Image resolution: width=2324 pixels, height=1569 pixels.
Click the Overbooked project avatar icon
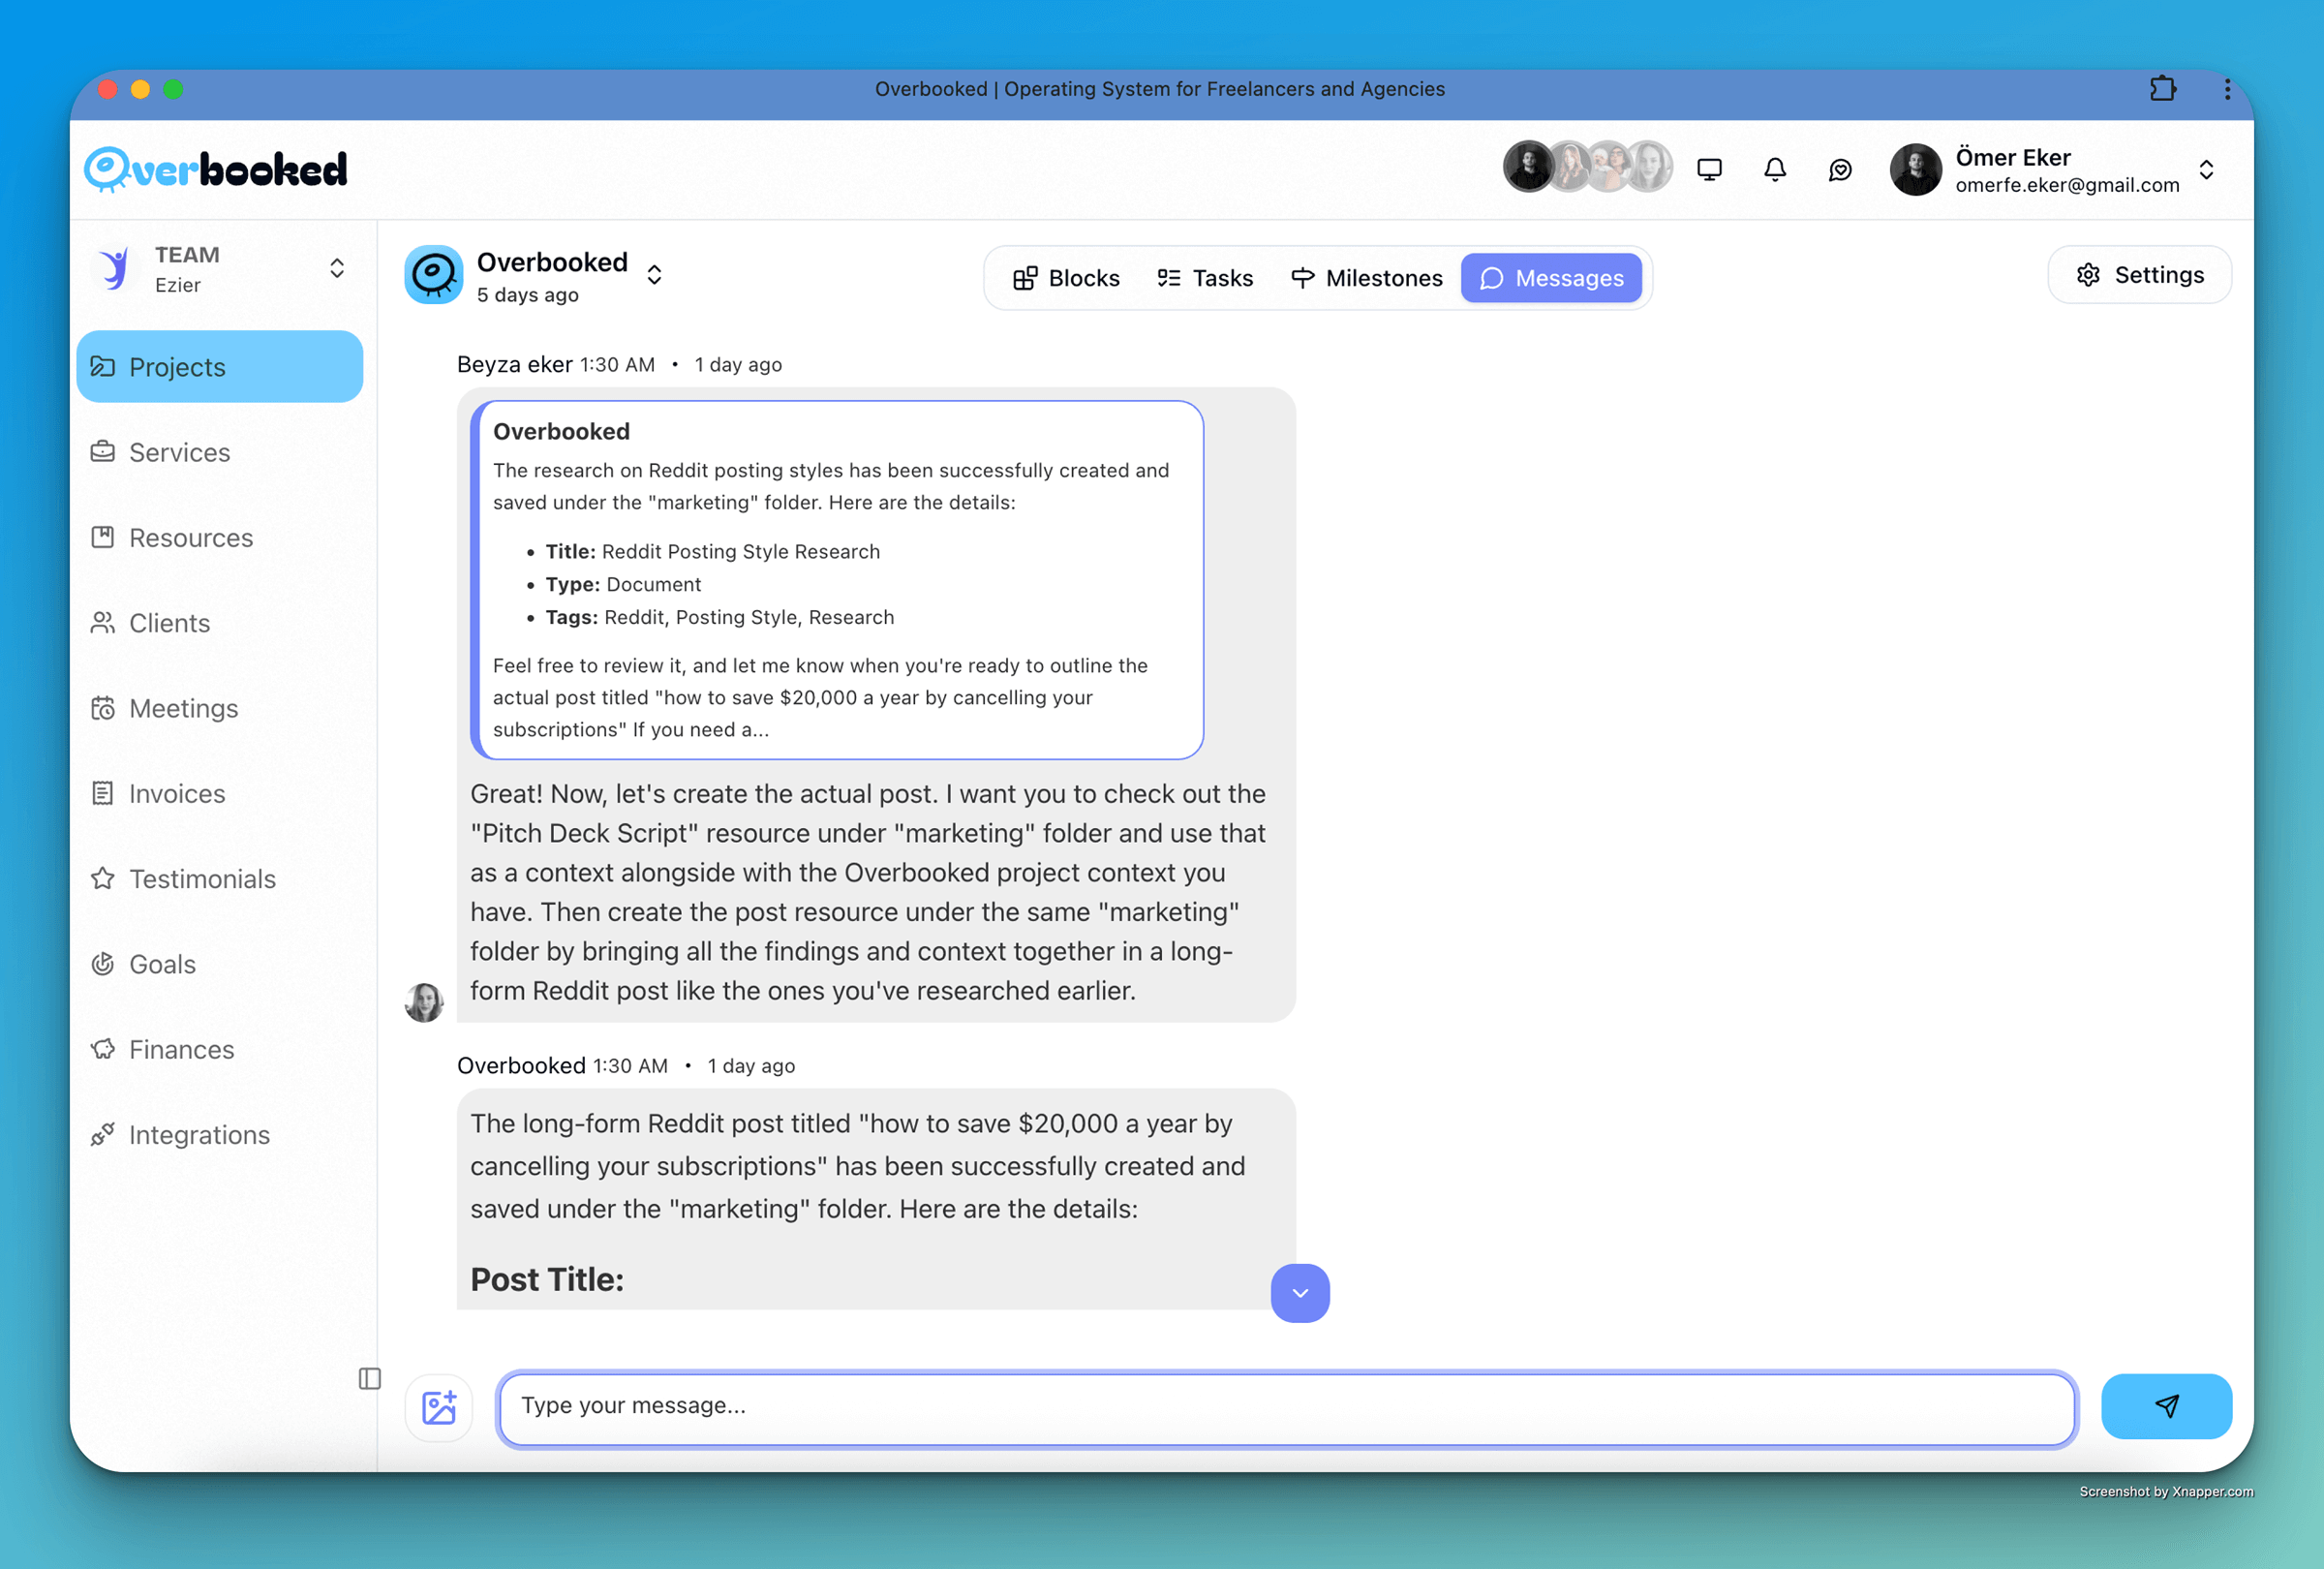(433, 275)
